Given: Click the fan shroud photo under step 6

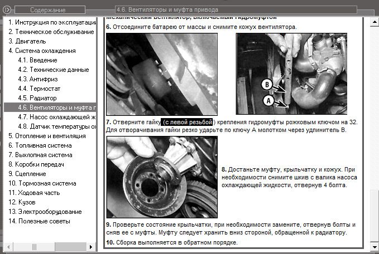Looking at the screenshot, I should pos(162,74).
